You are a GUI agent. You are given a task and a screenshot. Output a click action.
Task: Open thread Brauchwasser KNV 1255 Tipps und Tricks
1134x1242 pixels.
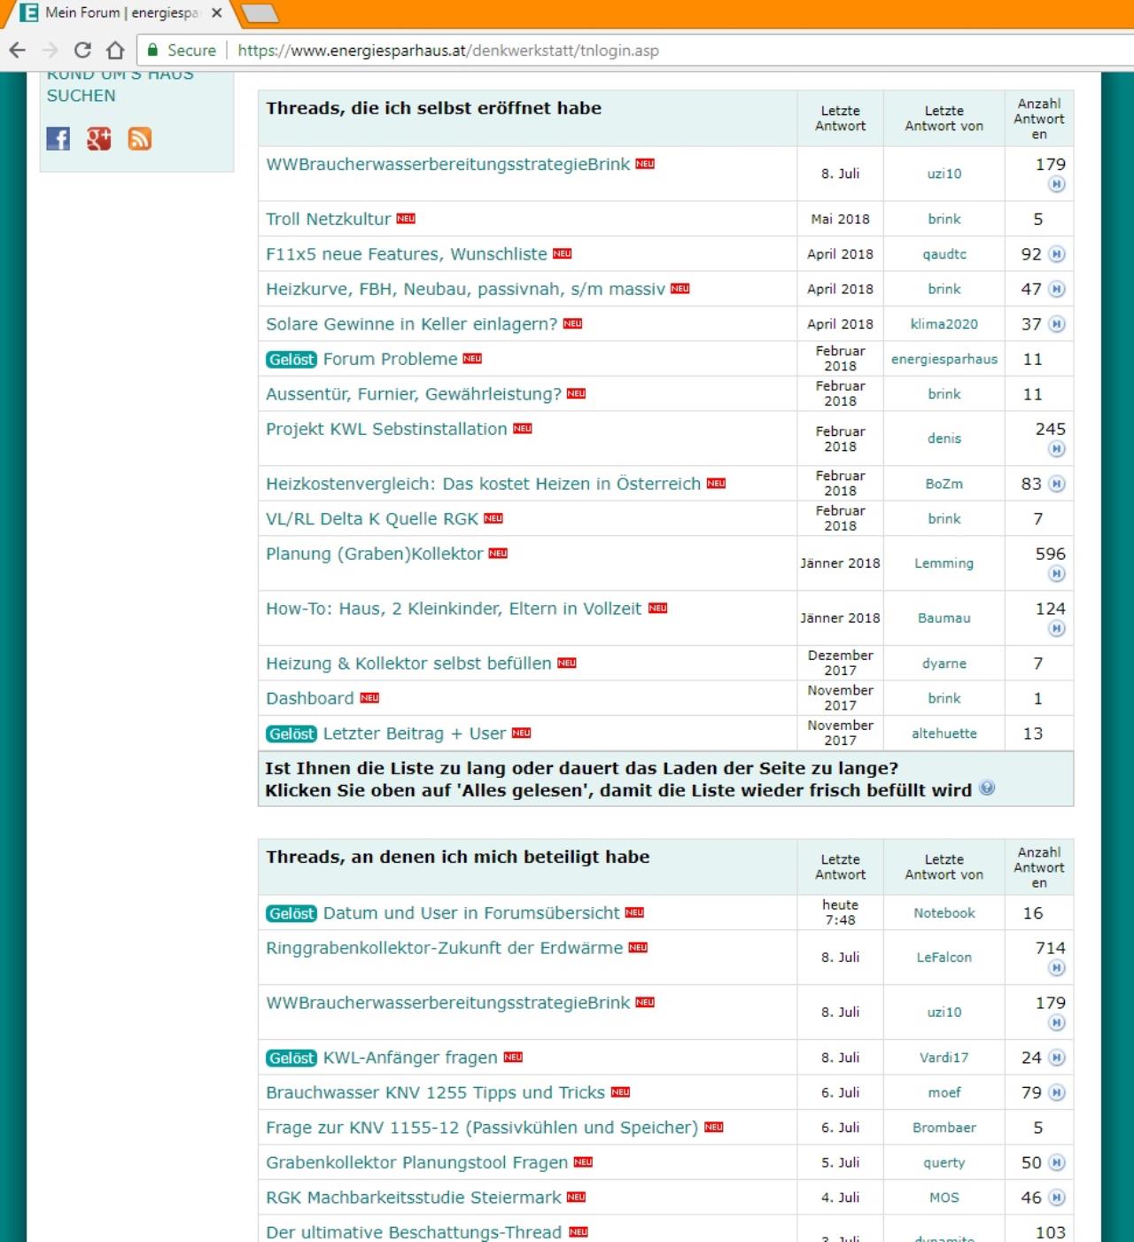point(436,1092)
